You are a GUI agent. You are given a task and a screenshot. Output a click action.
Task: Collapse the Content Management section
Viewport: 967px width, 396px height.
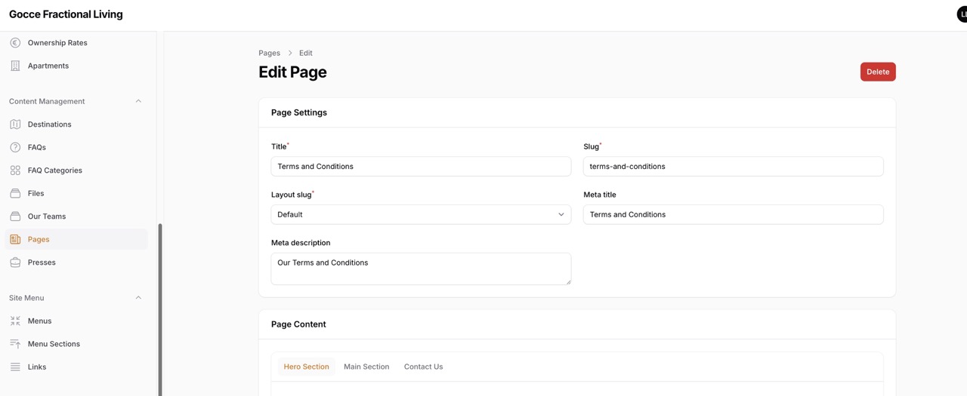pos(138,101)
